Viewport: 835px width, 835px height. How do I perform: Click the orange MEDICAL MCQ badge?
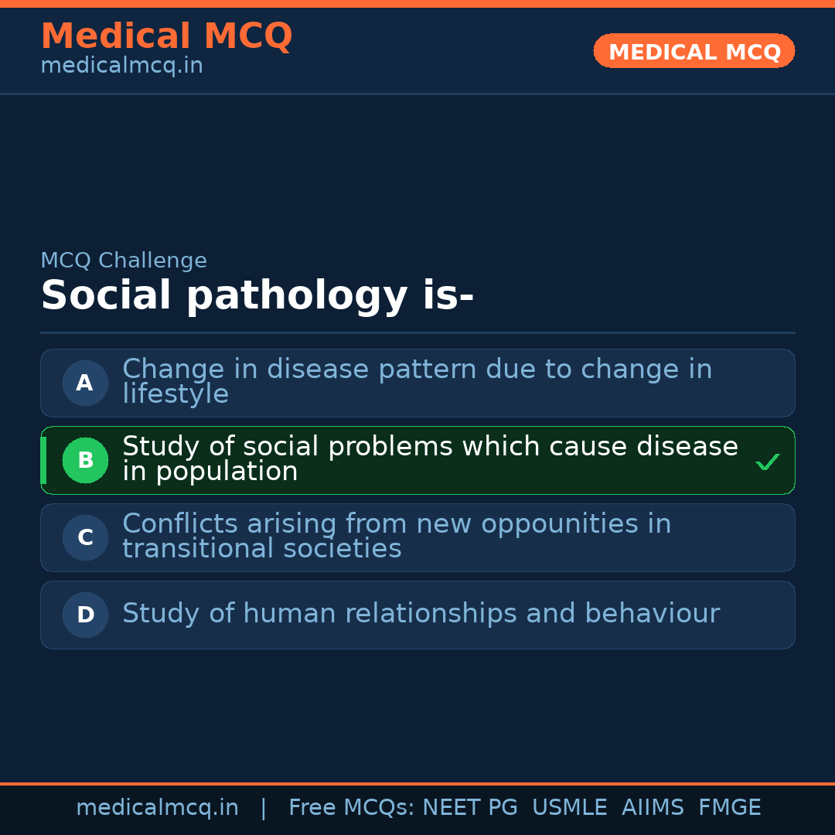[x=694, y=51]
